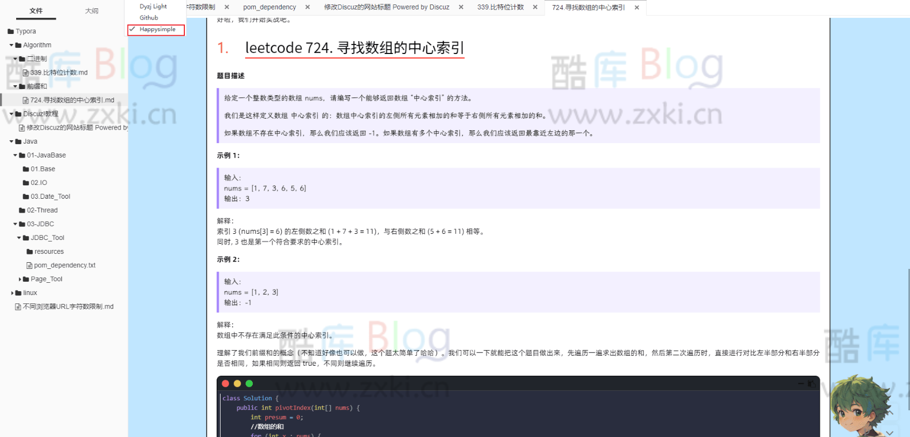This screenshot has height=437, width=910.
Task: Switch to the 修改Discuz的网站标题 tab
Action: (x=386, y=7)
